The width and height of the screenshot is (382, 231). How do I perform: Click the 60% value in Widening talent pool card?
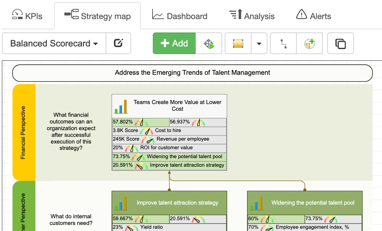253,219
